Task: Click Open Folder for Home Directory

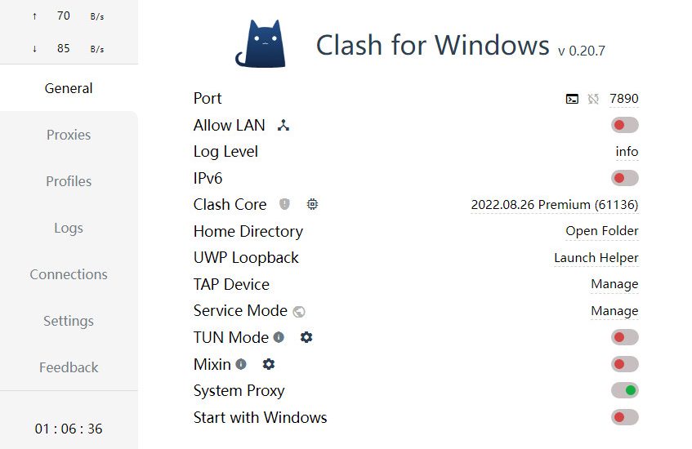Action: pyautogui.click(x=602, y=231)
